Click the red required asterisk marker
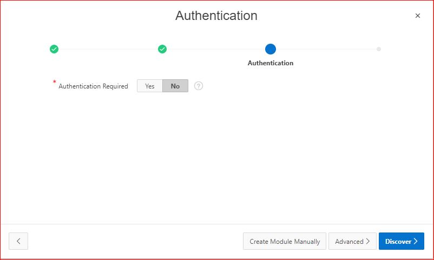The height and width of the screenshot is (260, 434). click(x=55, y=82)
